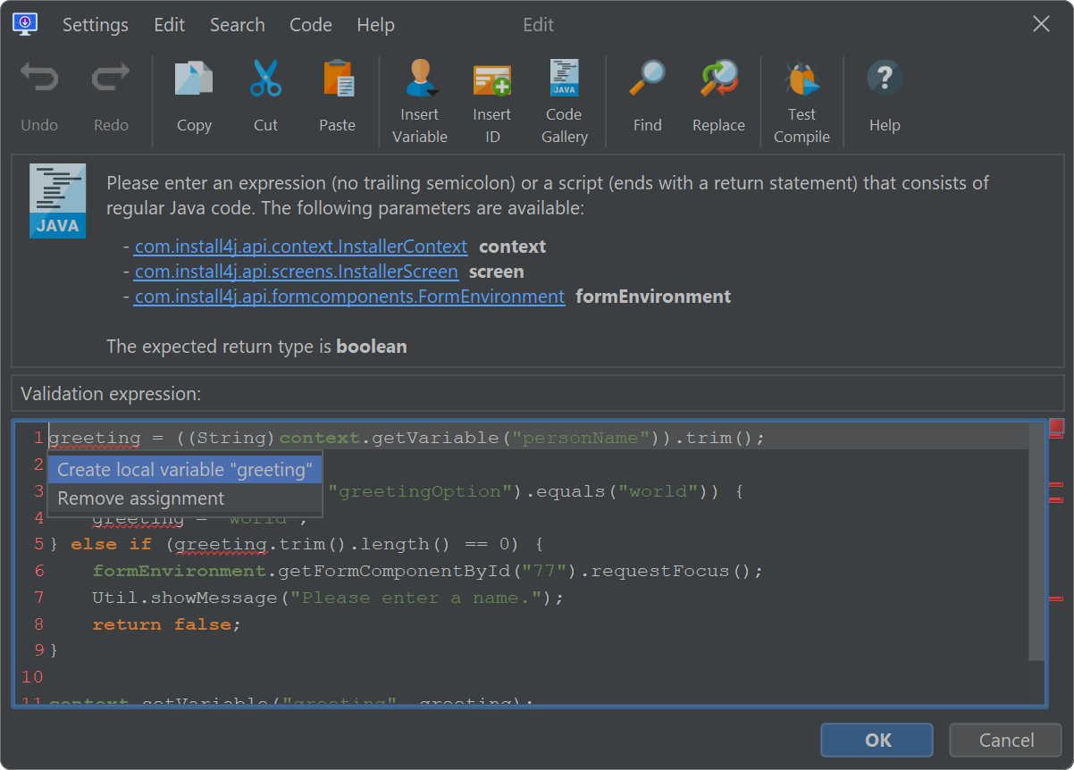1074x770 pixels.
Task: Open the Edit menu
Action: coord(169,25)
